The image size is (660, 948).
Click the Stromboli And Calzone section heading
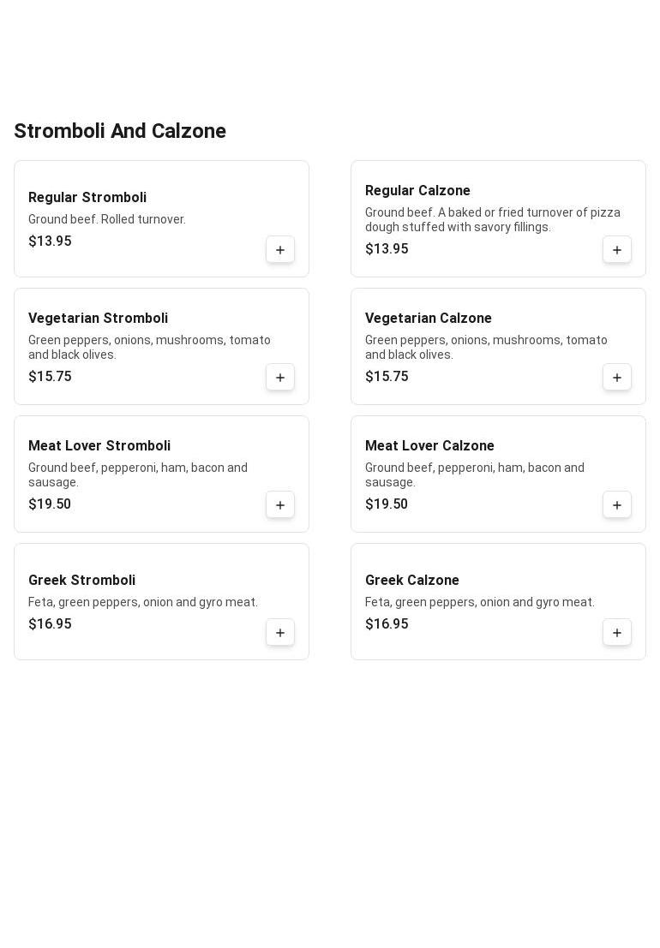[x=120, y=130]
